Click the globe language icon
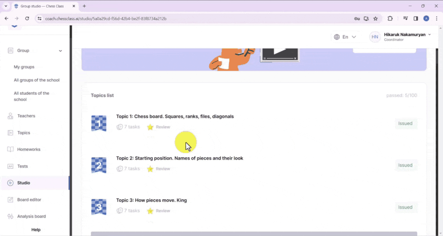Image resolution: width=443 pixels, height=236 pixels. [x=337, y=37]
